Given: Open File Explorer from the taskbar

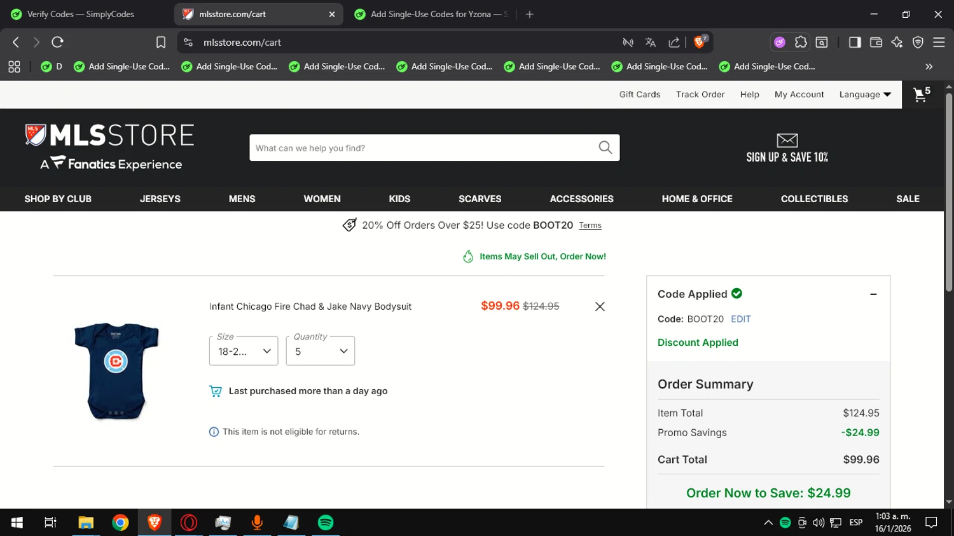Looking at the screenshot, I should tap(86, 523).
